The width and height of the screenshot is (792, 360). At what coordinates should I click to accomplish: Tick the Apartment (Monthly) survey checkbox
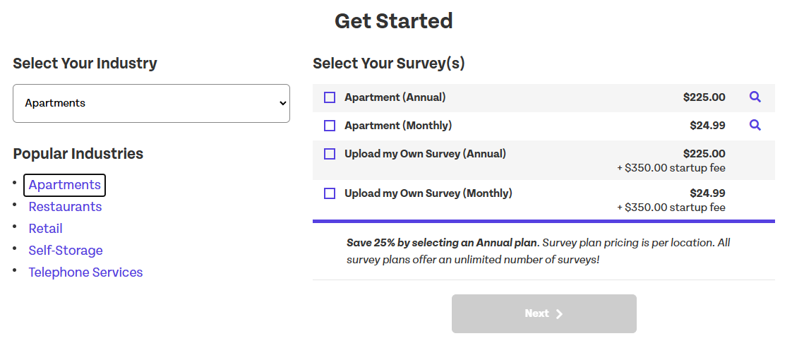pyautogui.click(x=330, y=126)
